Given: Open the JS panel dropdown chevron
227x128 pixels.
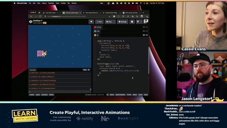Looking at the screenshot, I should click(147, 35).
